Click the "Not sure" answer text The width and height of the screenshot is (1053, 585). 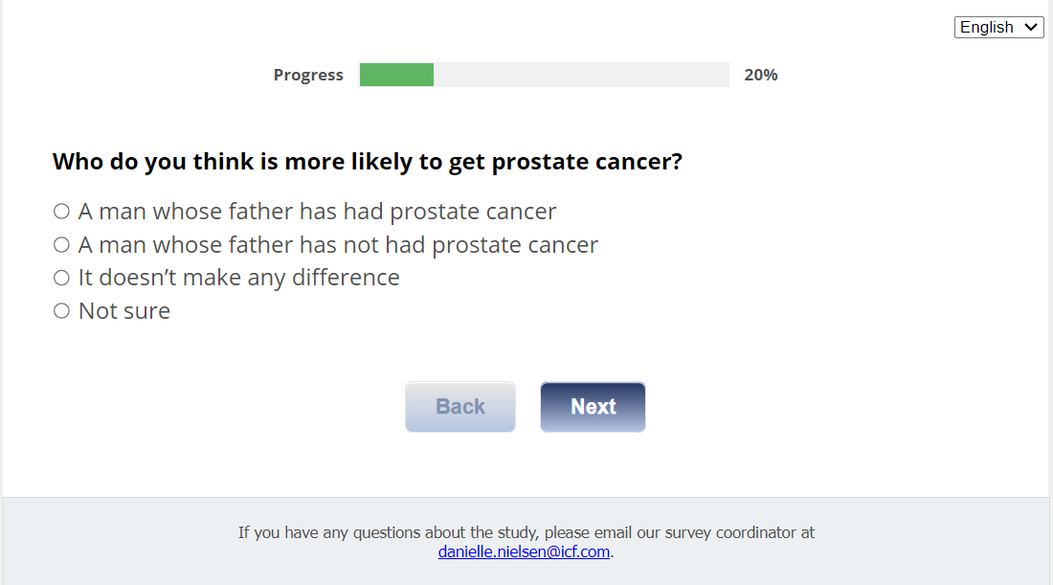(x=124, y=311)
